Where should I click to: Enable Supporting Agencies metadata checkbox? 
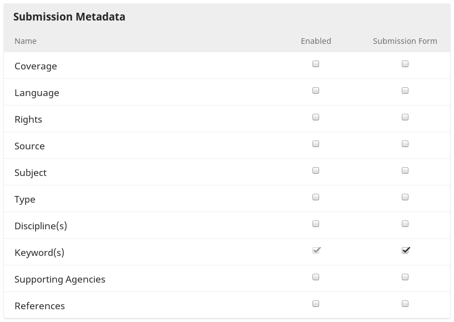(316, 277)
